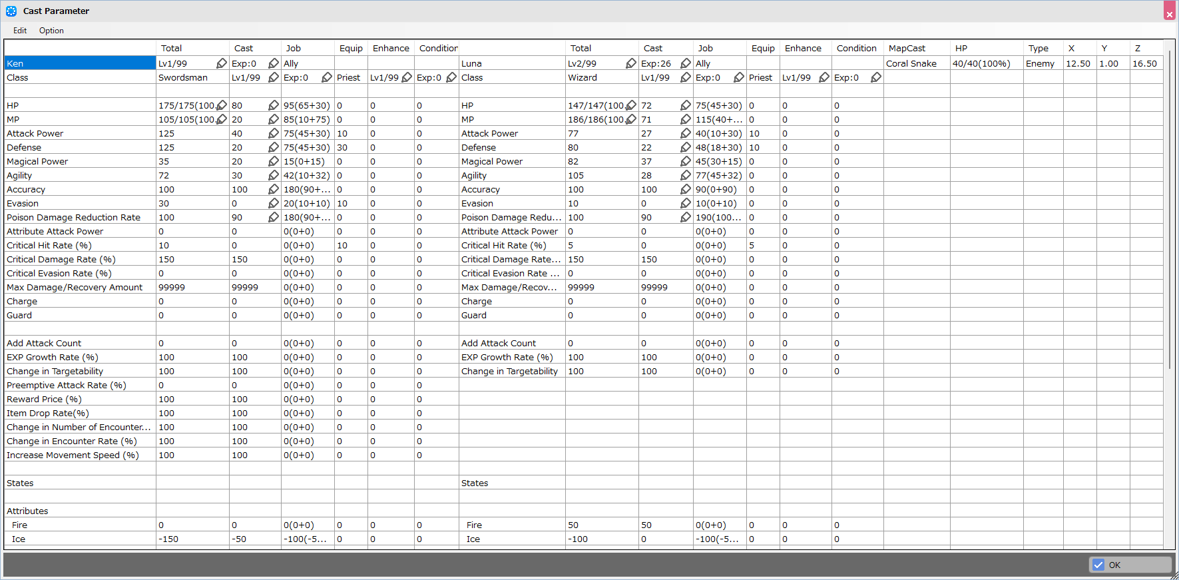
Task: Edit Luna's Agility cast value 28 pencil
Action: coord(686,175)
